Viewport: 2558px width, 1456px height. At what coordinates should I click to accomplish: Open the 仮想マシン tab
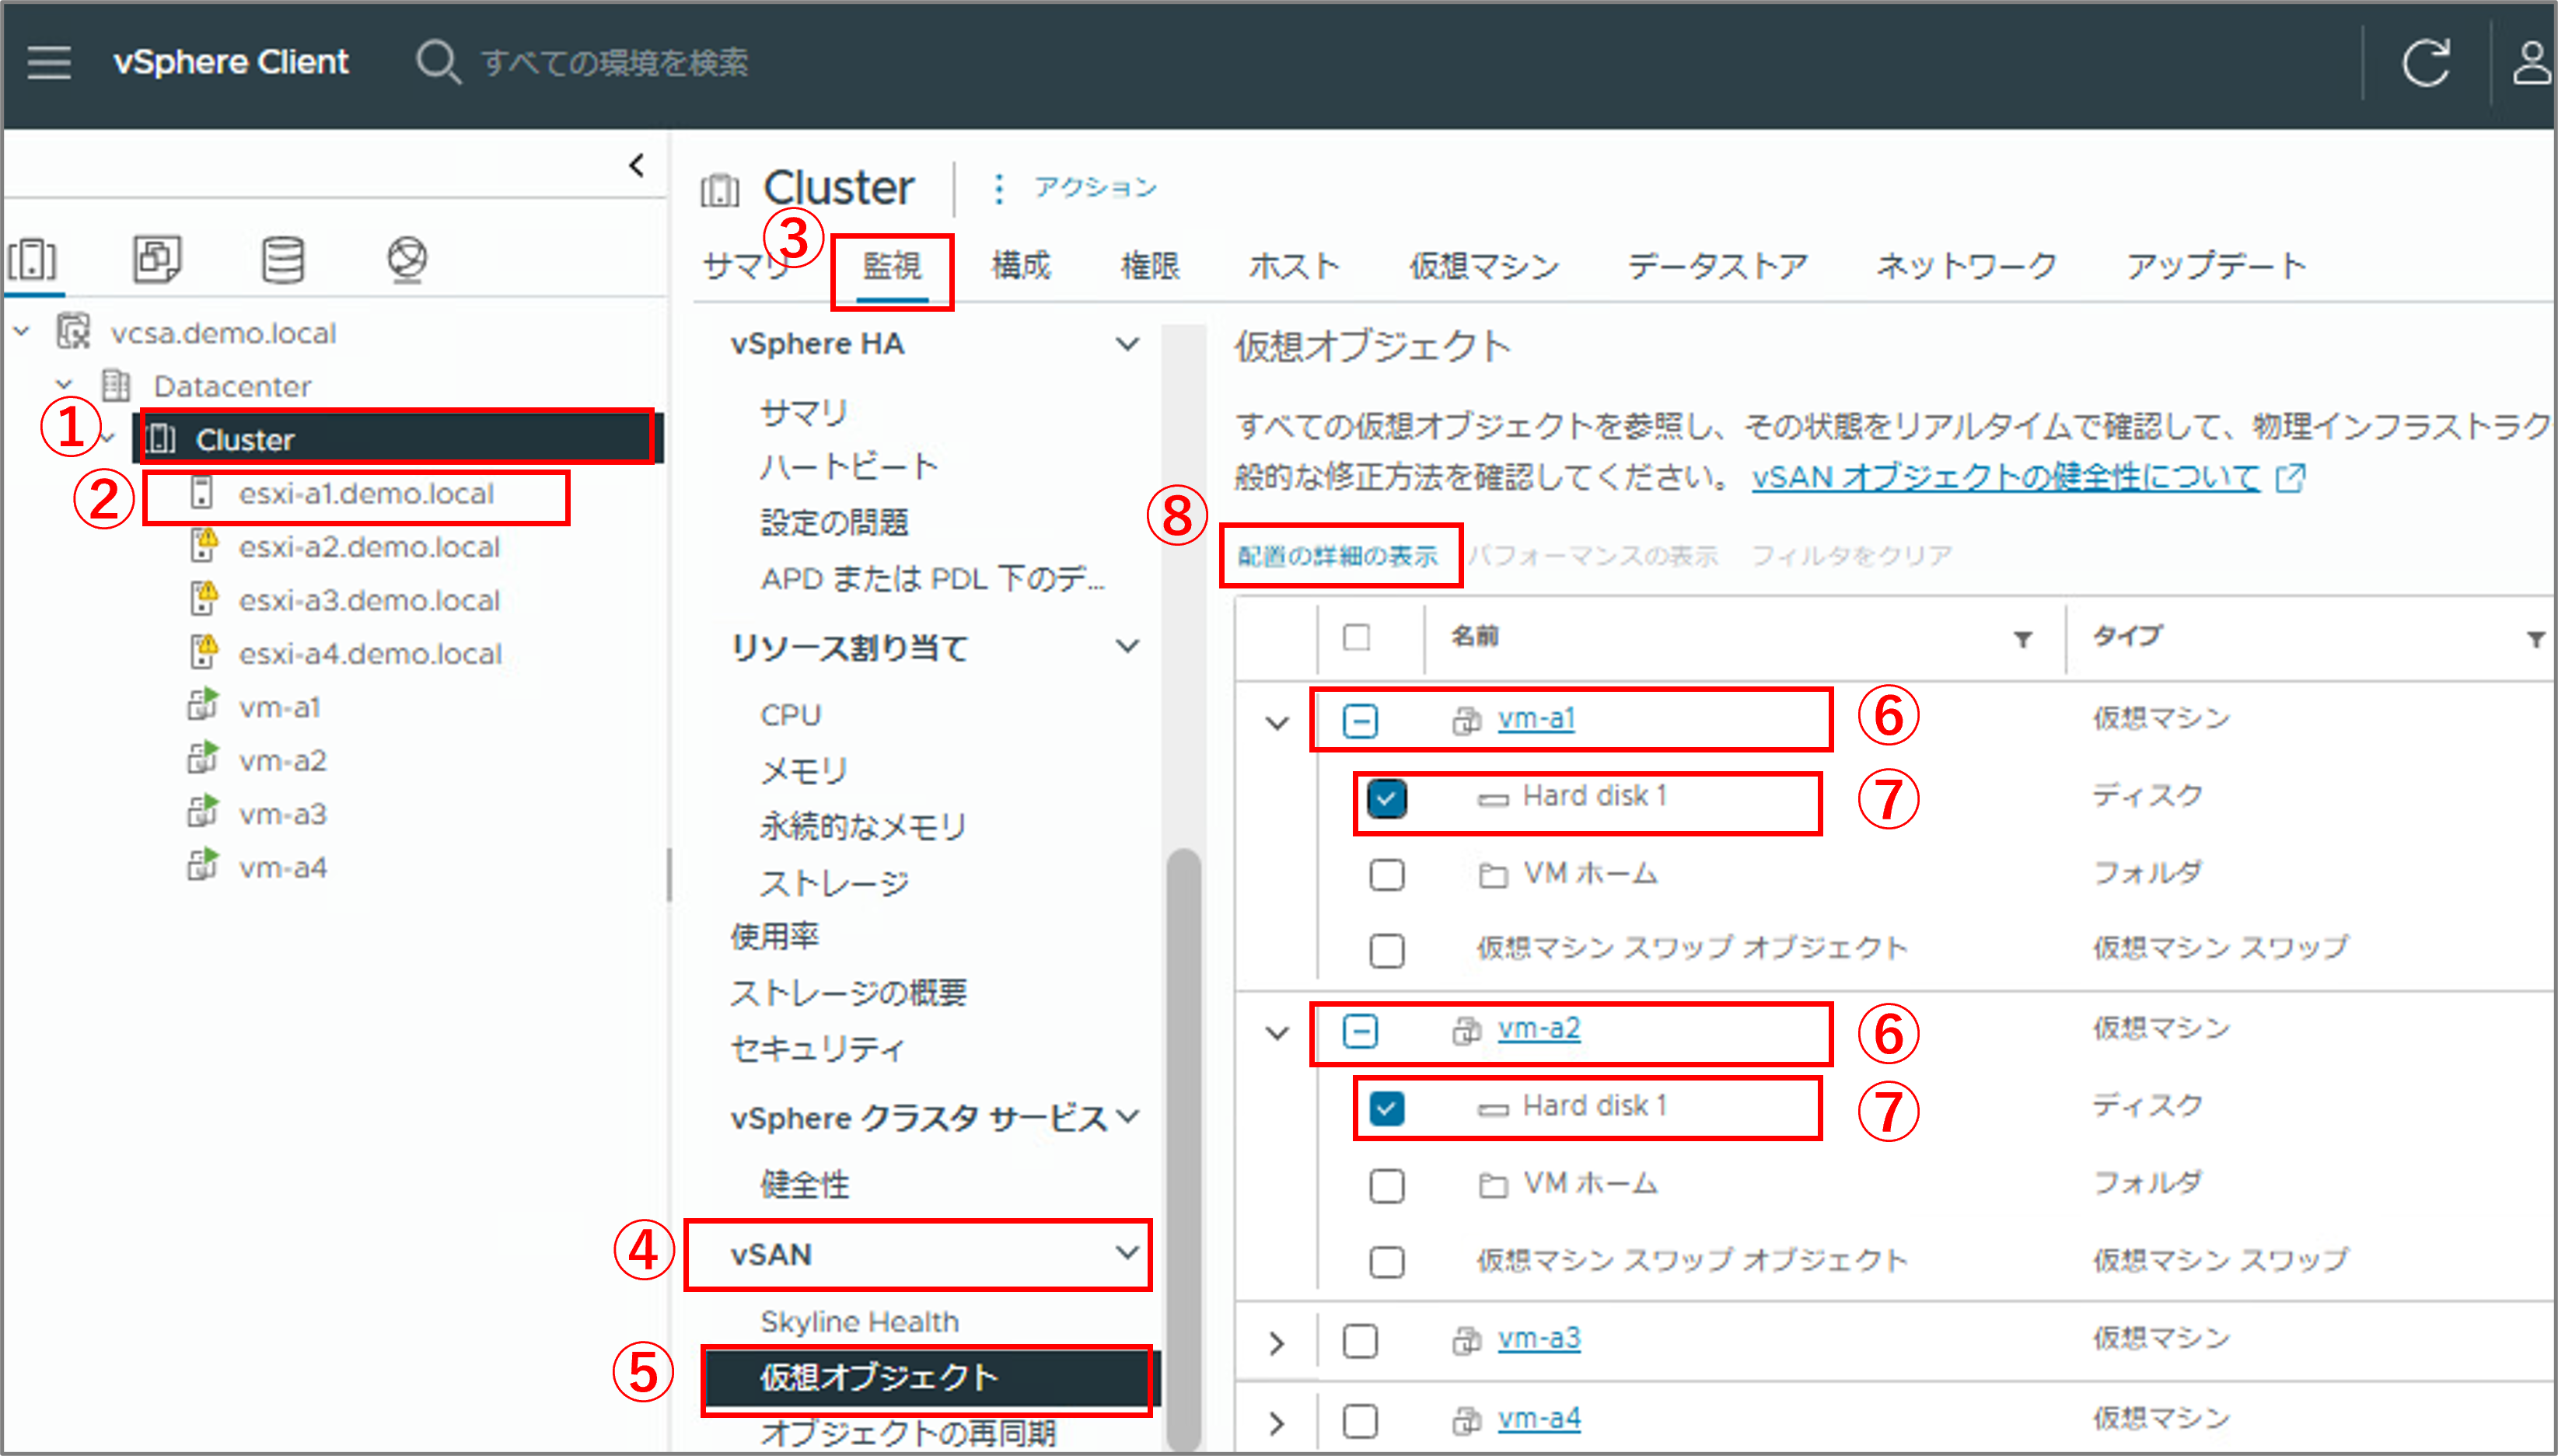[x=1484, y=266]
